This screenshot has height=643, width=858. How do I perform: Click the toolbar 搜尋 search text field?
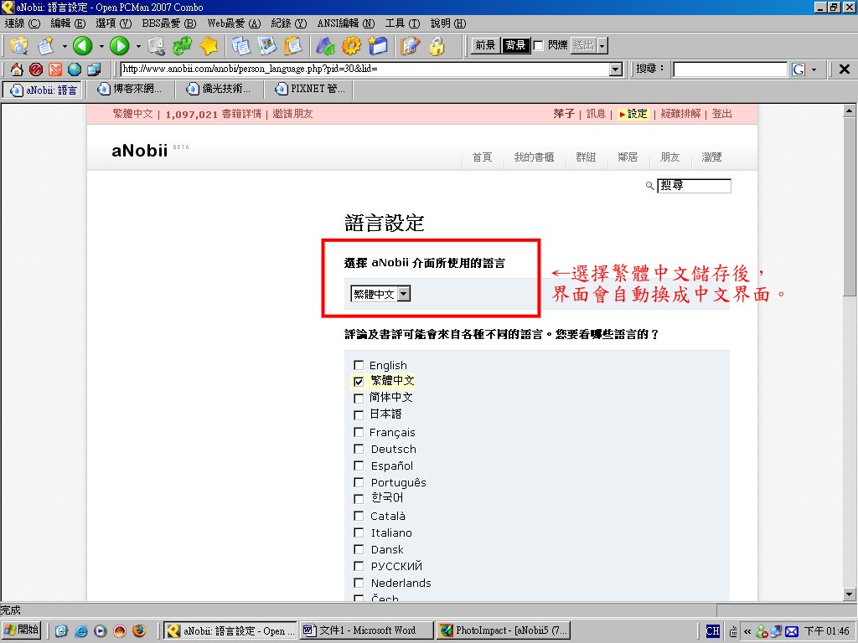731,69
